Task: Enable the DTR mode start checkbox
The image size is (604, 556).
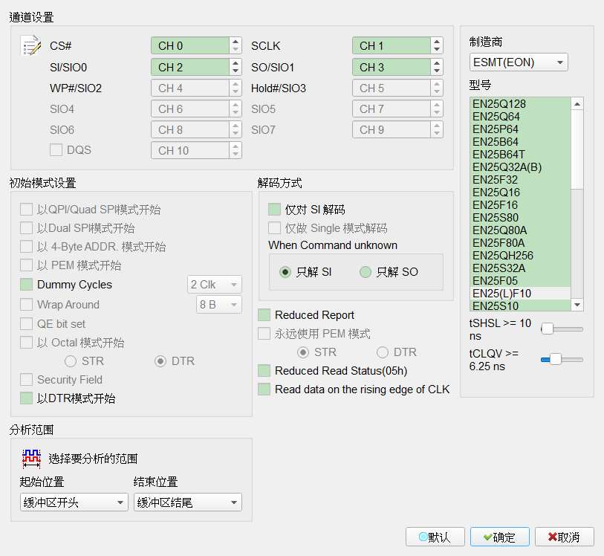Action: pos(26,398)
